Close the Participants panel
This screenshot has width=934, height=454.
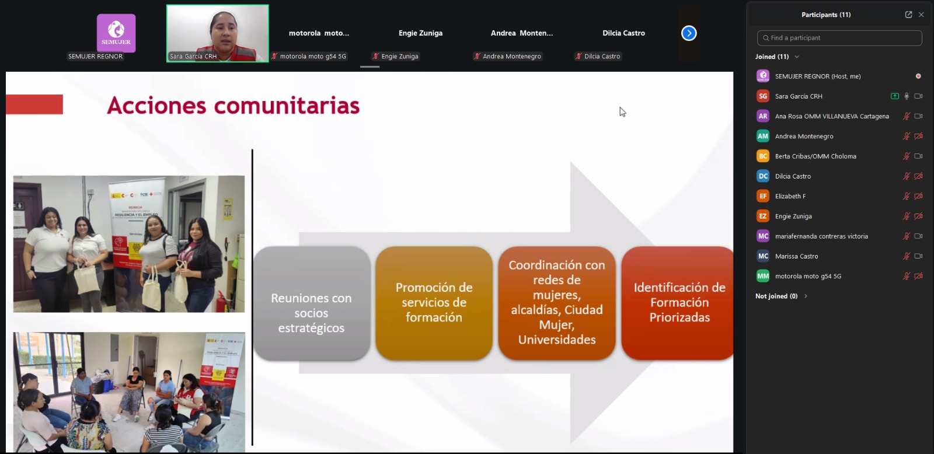[x=921, y=15]
